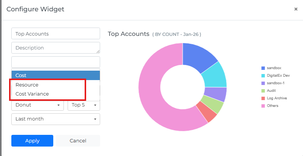Expand the Top 5 dropdown
303x156 pixels.
click(x=83, y=105)
